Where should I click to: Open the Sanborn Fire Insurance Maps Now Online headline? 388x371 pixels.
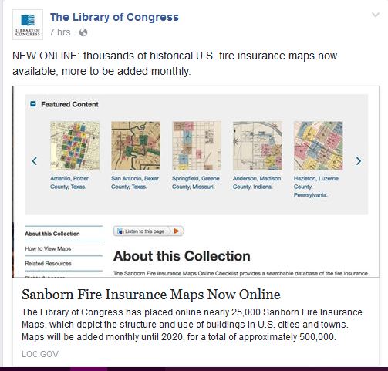[x=151, y=295]
